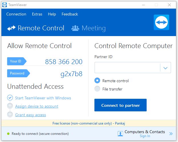Click the TeamViewer title bar icon
Image resolution: width=178 pixels, height=142 pixels.
(x=5, y=5)
